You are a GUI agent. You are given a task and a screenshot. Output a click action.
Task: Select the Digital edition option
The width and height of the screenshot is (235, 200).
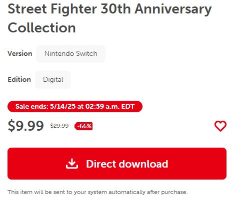(53, 80)
